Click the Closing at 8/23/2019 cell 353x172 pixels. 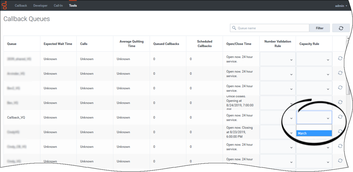coord(241,132)
